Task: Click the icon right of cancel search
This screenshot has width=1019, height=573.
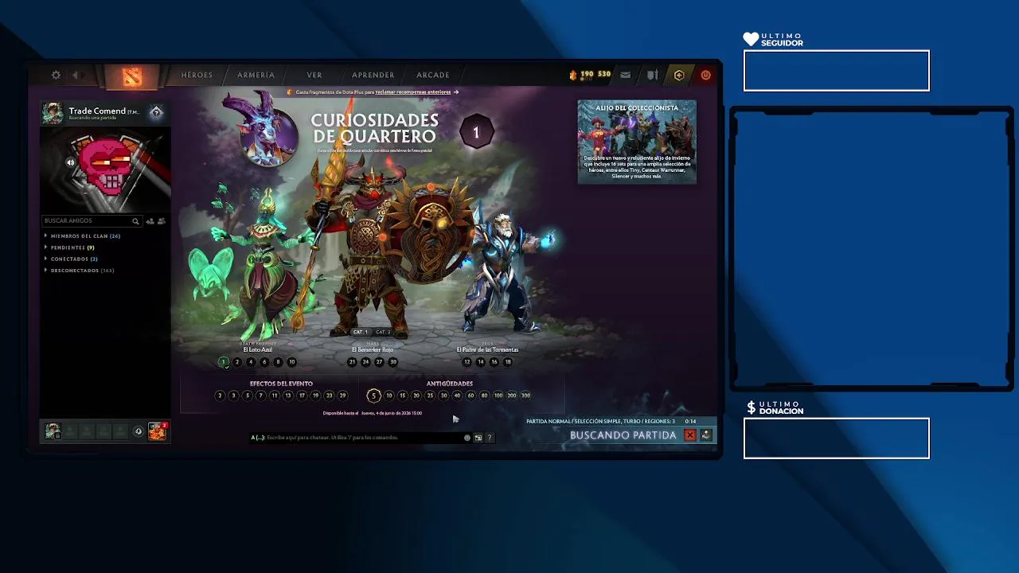Action: pyautogui.click(x=705, y=435)
